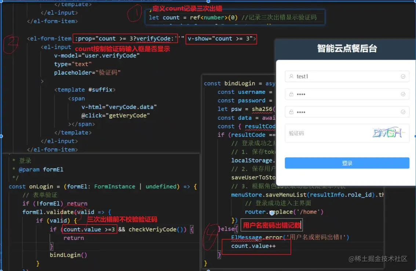The image size is (416, 271).
Task: Click the // 表单验证 comment
Action: [x=40, y=195]
